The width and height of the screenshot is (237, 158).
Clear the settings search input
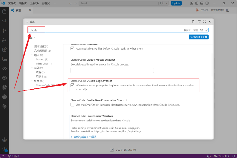(202, 30)
